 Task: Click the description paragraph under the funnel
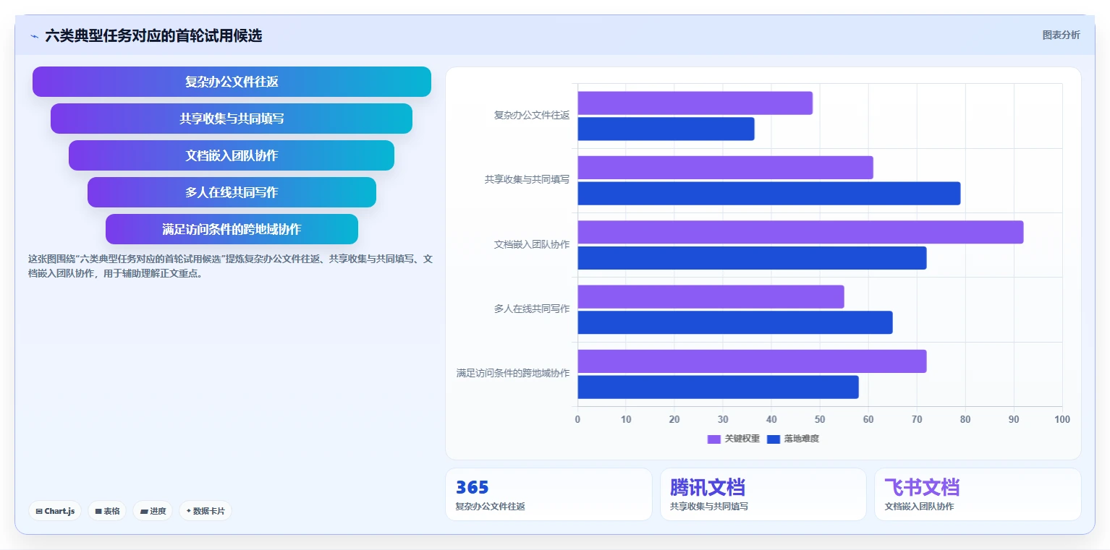[x=230, y=266]
